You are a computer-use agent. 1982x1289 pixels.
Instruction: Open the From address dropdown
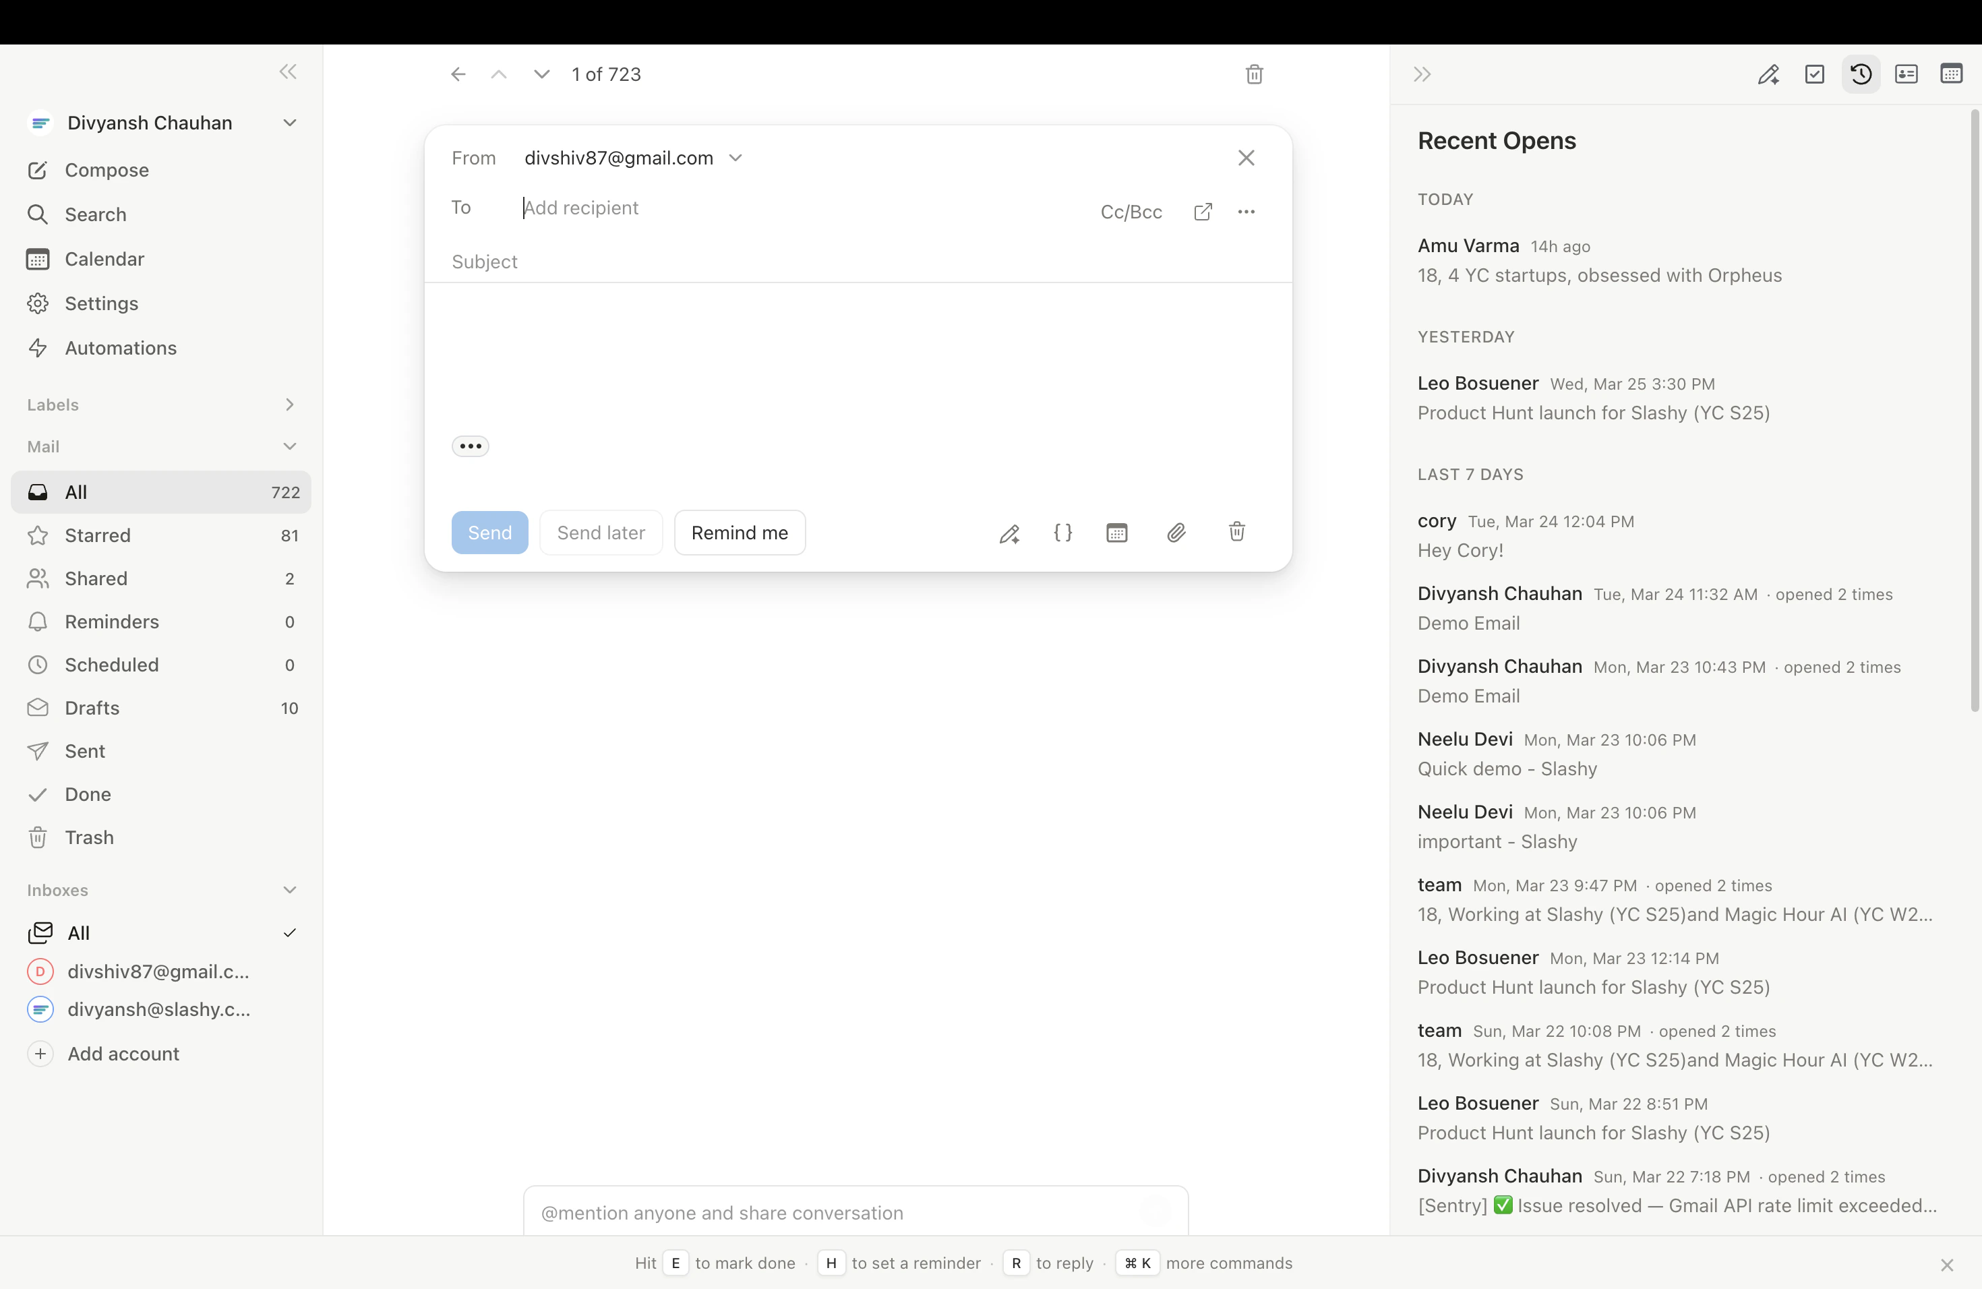735,157
